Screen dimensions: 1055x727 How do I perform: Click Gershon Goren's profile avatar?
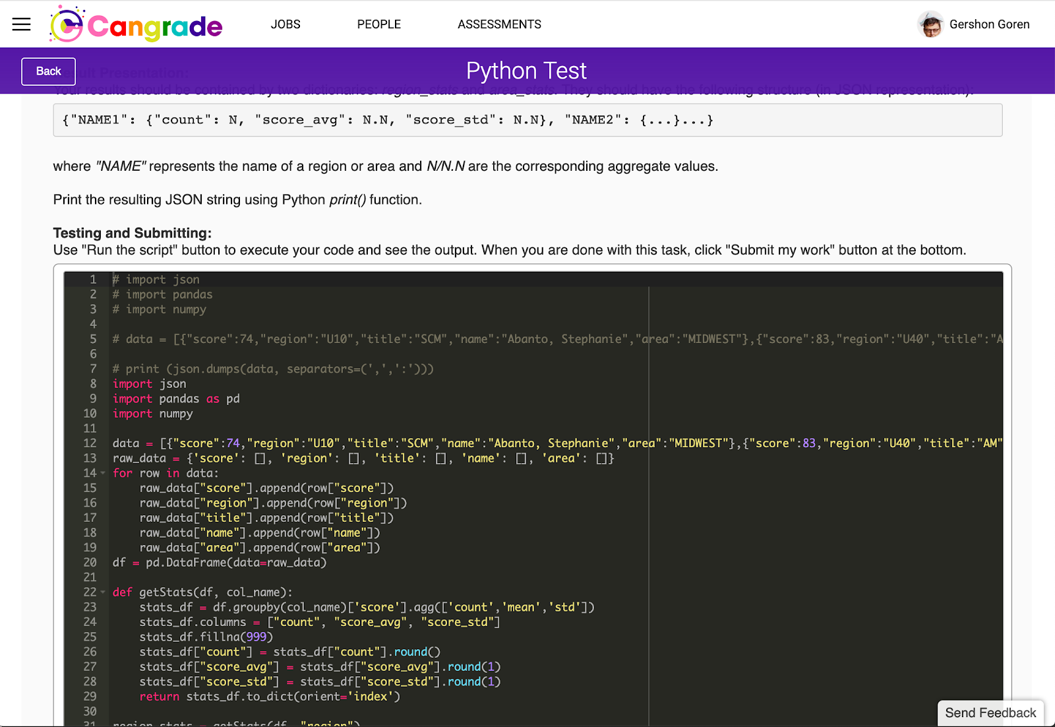click(x=930, y=24)
